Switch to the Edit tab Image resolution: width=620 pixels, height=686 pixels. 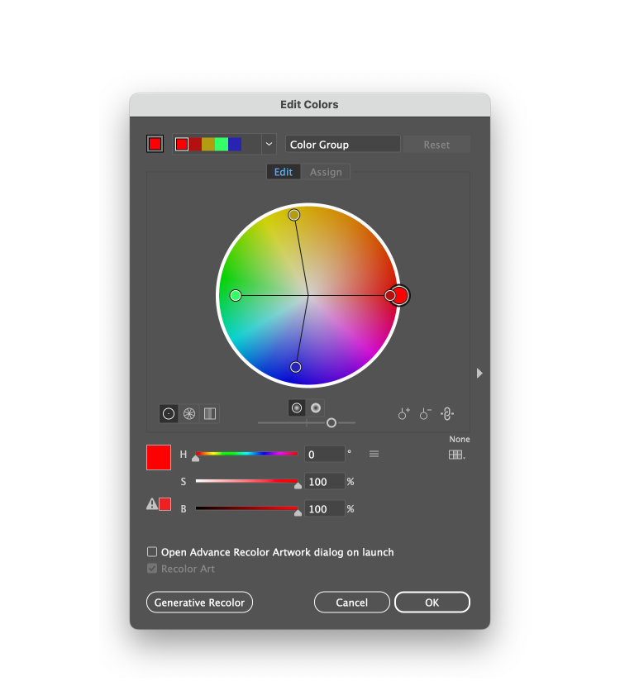tap(283, 172)
